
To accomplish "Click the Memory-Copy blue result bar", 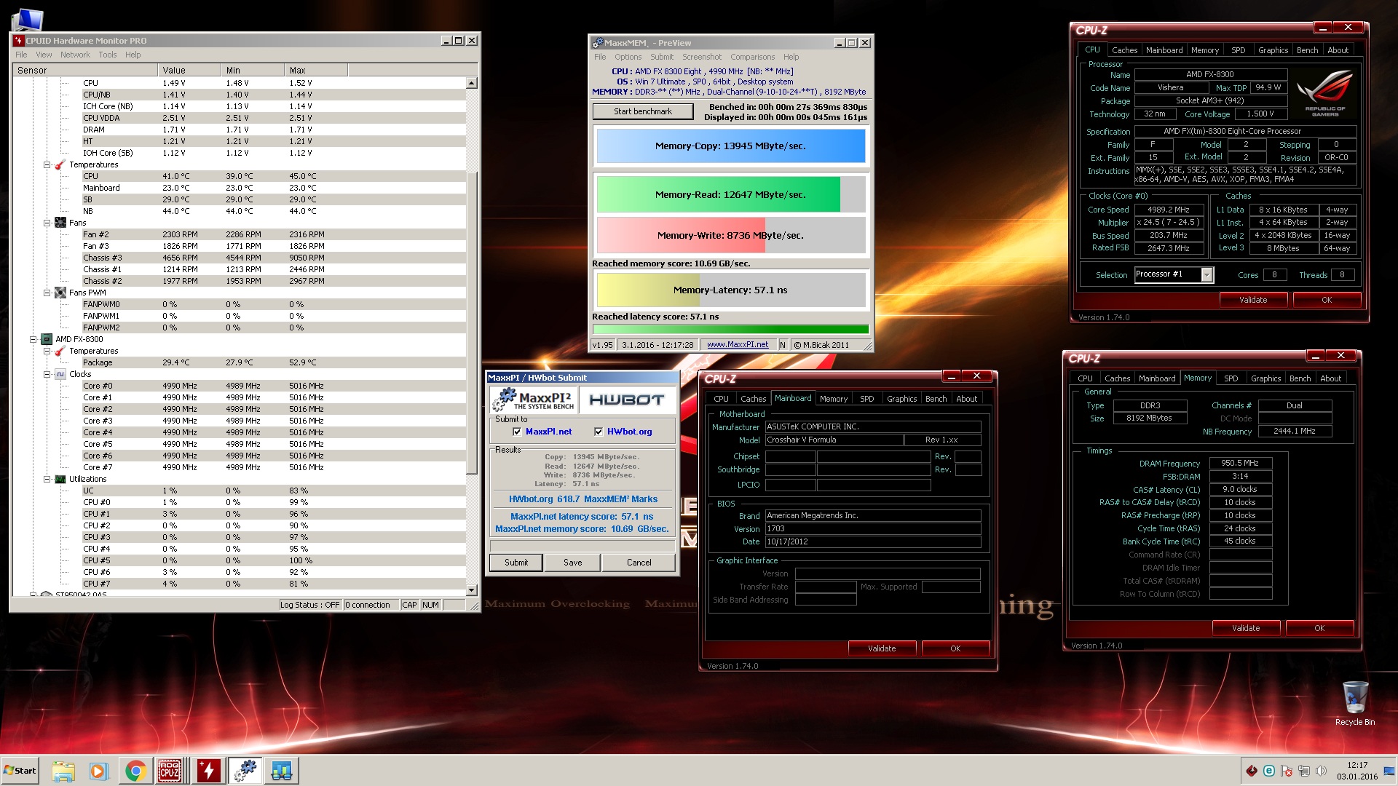I will [730, 146].
